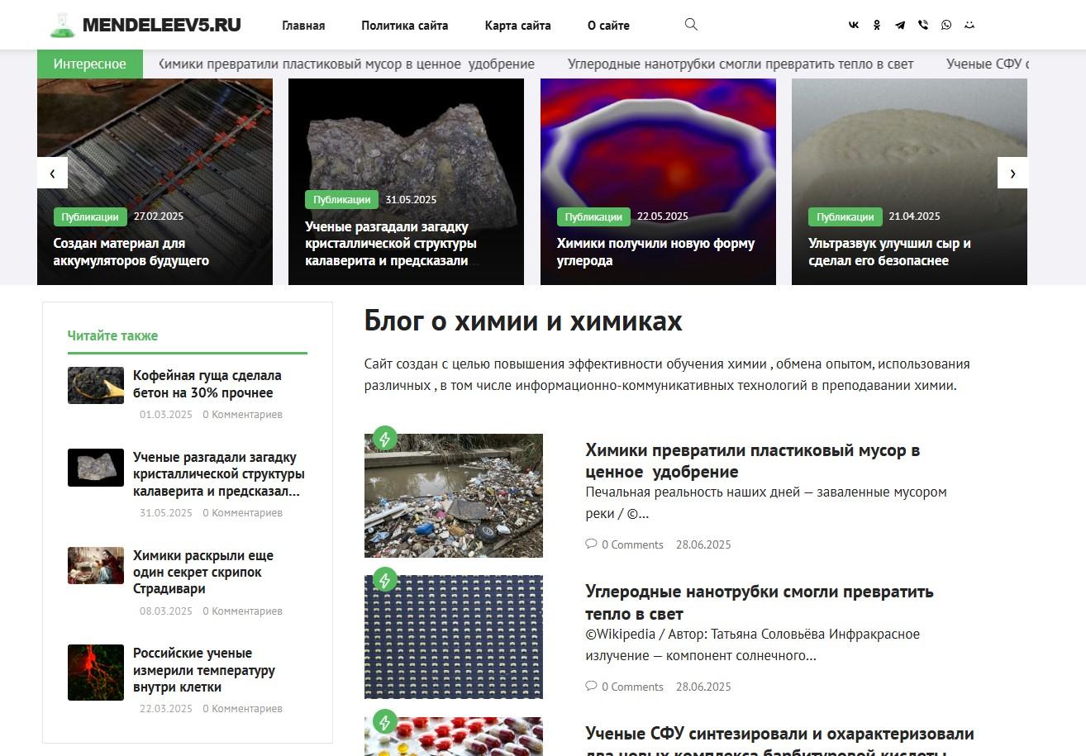Click lightning badge on the nanotubes photo
Viewport: 1086px width, 756px height.
pos(384,580)
